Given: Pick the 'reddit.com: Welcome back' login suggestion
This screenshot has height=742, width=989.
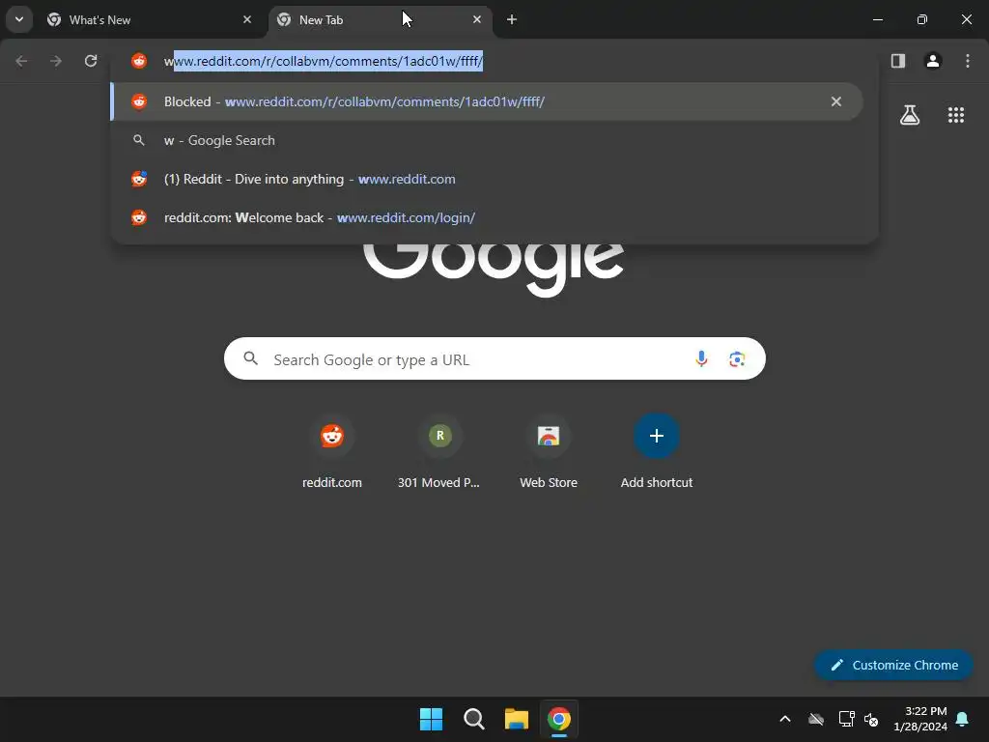Looking at the screenshot, I should 487,217.
